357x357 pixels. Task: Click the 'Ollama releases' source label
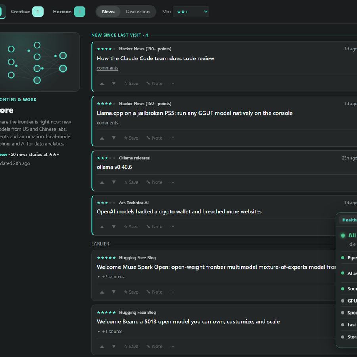point(134,158)
